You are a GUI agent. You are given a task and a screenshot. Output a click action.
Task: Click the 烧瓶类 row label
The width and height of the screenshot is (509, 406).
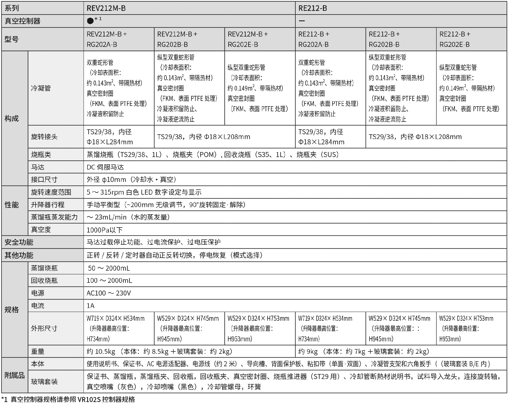click(41, 155)
